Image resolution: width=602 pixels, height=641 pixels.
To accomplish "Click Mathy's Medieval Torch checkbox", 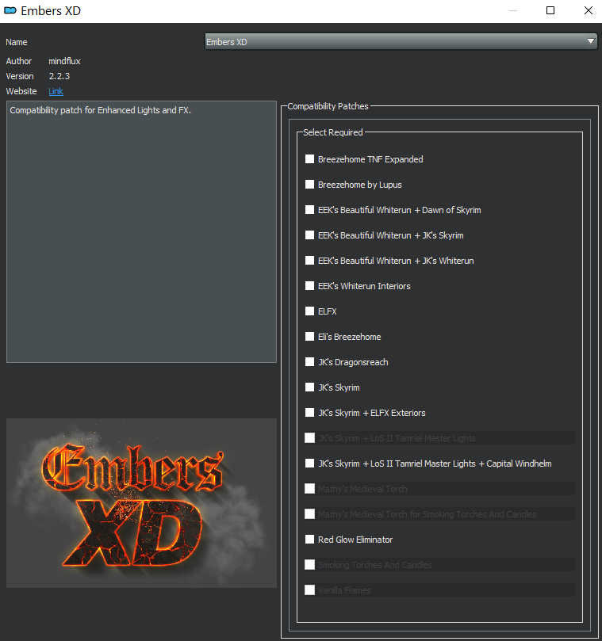I will (310, 489).
